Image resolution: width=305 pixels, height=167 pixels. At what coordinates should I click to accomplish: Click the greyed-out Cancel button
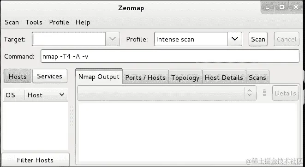click(287, 39)
